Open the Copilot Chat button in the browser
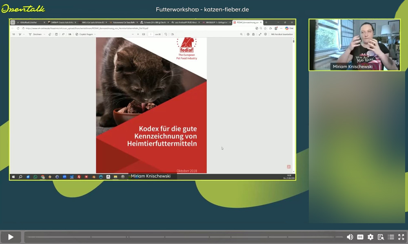 pyautogui.click(x=289, y=29)
